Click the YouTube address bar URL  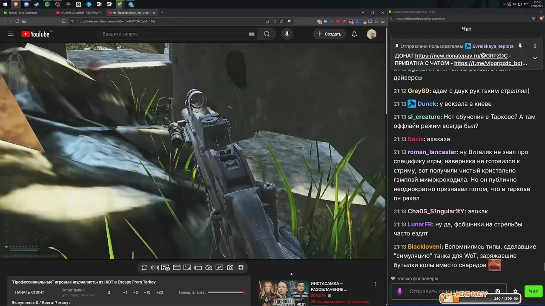pyautogui.click(x=116, y=21)
